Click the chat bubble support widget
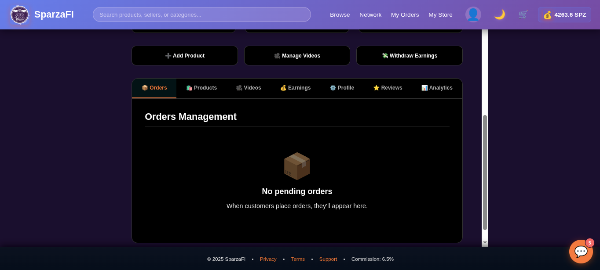 [x=581, y=252]
